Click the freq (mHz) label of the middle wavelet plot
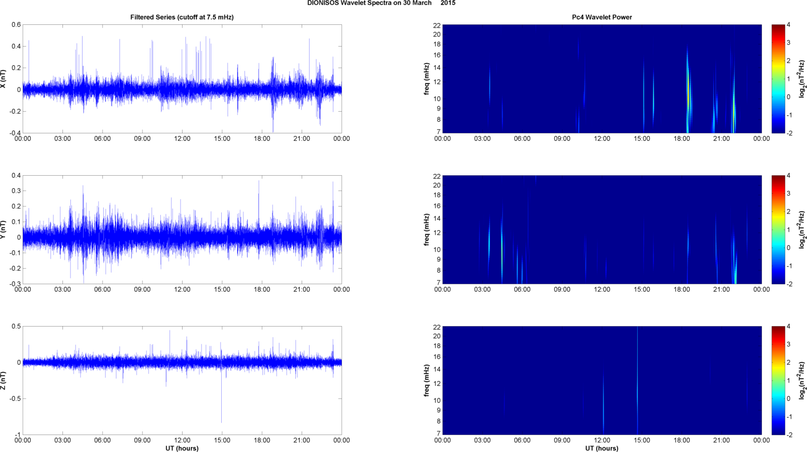This screenshot has height=452, width=807. [427, 230]
